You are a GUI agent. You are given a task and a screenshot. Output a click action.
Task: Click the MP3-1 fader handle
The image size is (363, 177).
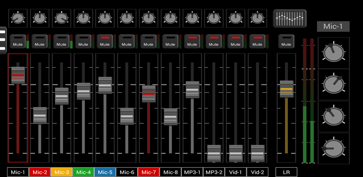pos(192,90)
